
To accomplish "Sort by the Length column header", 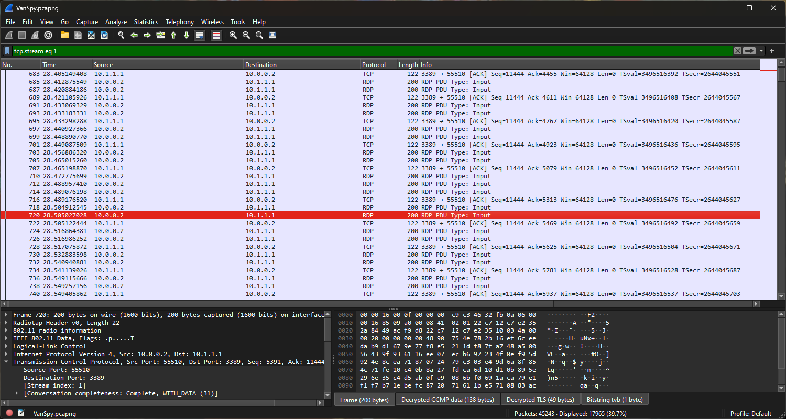I will coord(408,65).
